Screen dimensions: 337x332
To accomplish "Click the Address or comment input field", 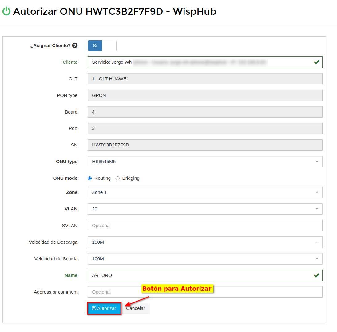I will pos(205,292).
